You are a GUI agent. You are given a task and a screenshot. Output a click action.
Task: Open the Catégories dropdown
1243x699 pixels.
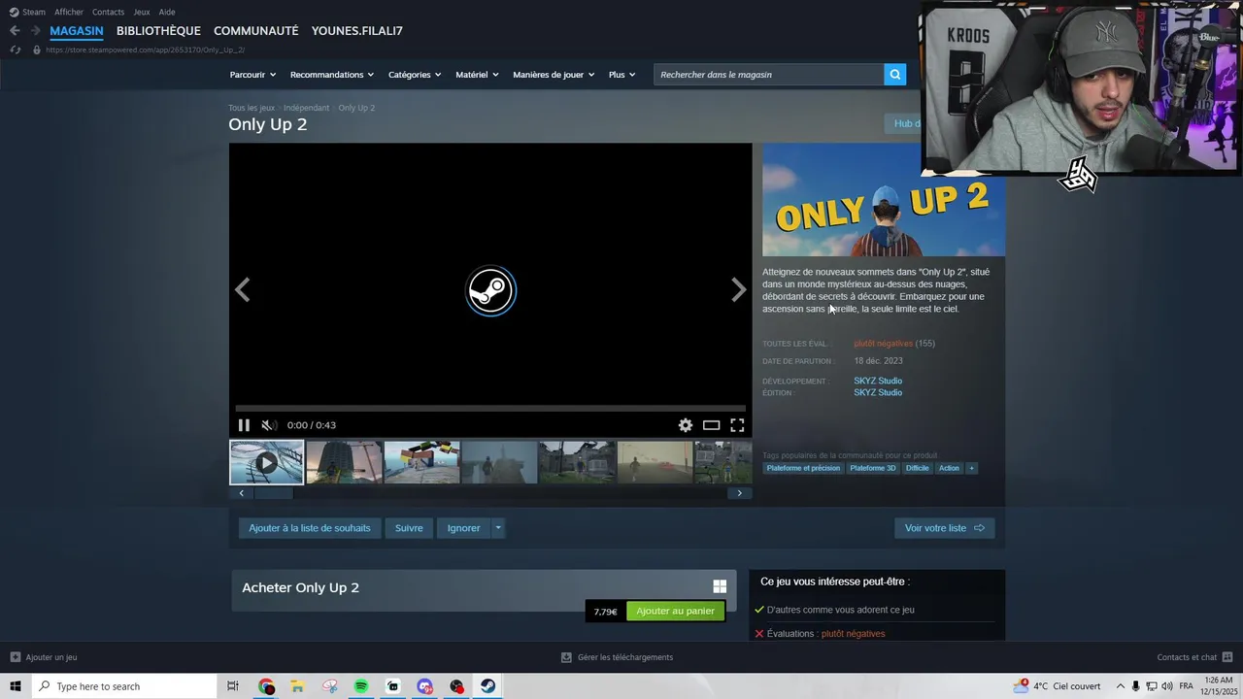click(415, 75)
